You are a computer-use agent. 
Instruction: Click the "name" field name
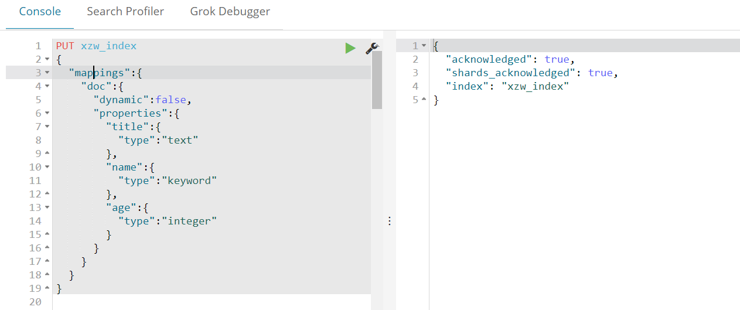124,167
